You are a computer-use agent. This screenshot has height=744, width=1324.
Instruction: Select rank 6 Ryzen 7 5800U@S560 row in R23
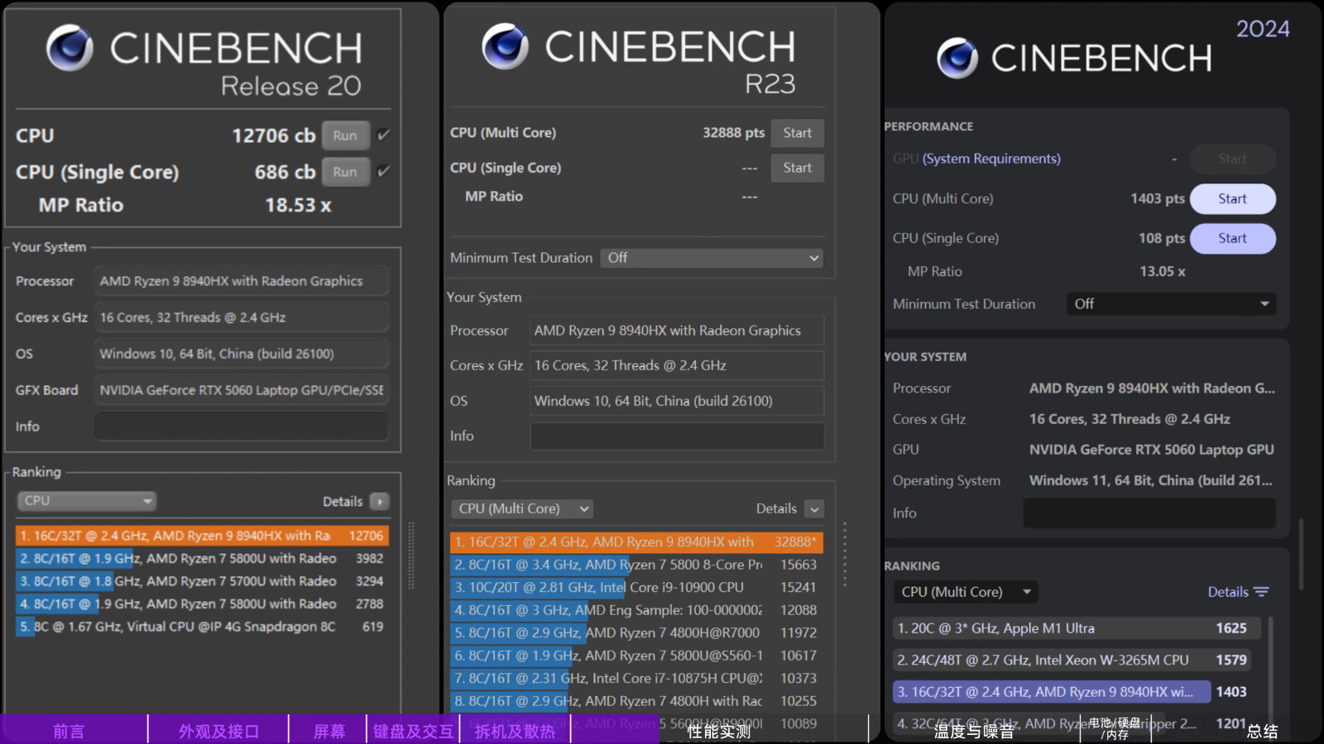(x=636, y=656)
